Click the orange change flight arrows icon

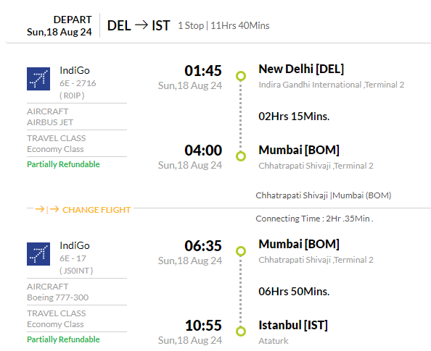pos(47,209)
